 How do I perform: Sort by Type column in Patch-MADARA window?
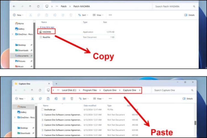pos(85,22)
